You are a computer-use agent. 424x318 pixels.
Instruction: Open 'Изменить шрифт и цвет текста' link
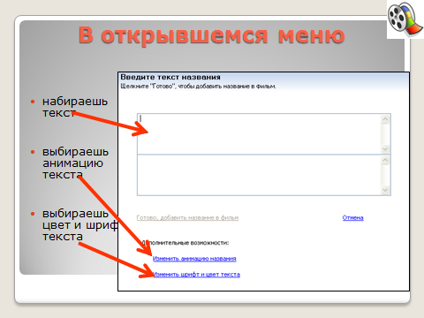pos(197,275)
